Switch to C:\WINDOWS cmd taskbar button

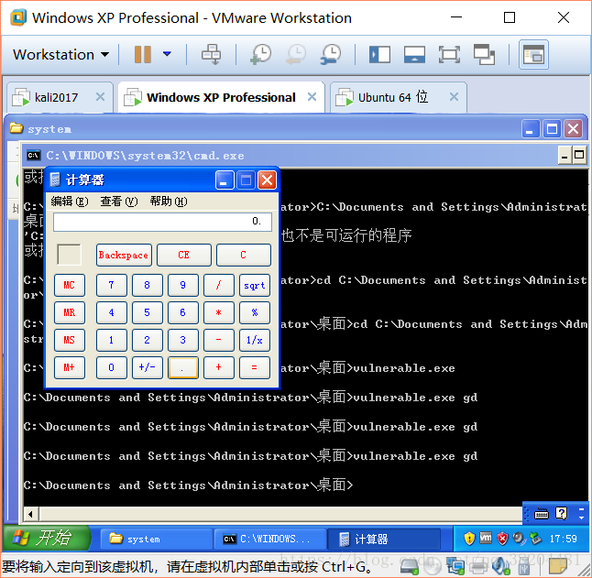click(270, 540)
